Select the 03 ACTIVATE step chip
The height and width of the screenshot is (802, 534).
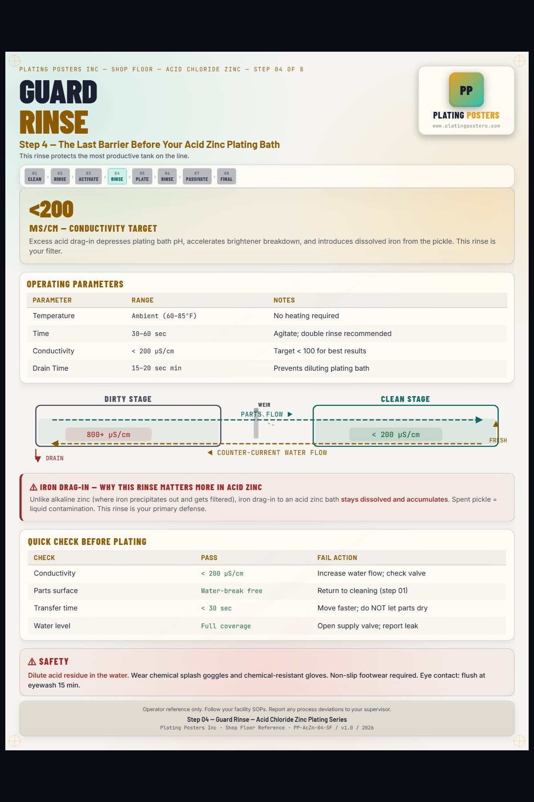coord(89,176)
